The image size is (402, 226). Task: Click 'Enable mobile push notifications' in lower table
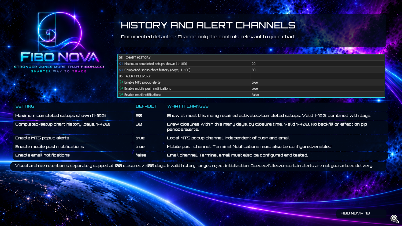tap(50, 147)
